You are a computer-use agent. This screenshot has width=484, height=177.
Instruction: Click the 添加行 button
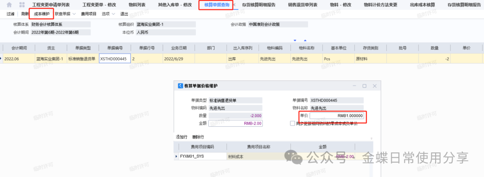(x=181, y=137)
